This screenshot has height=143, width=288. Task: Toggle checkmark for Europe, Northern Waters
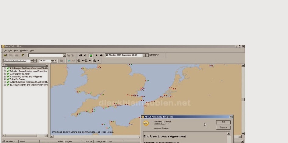tap(8, 68)
